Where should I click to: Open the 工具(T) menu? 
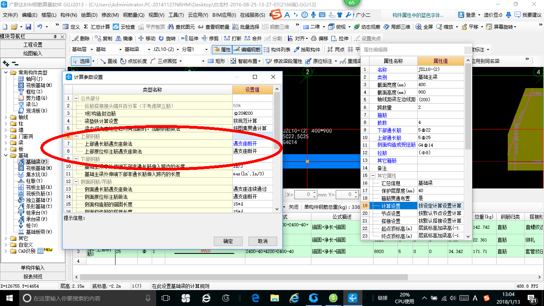click(176, 15)
